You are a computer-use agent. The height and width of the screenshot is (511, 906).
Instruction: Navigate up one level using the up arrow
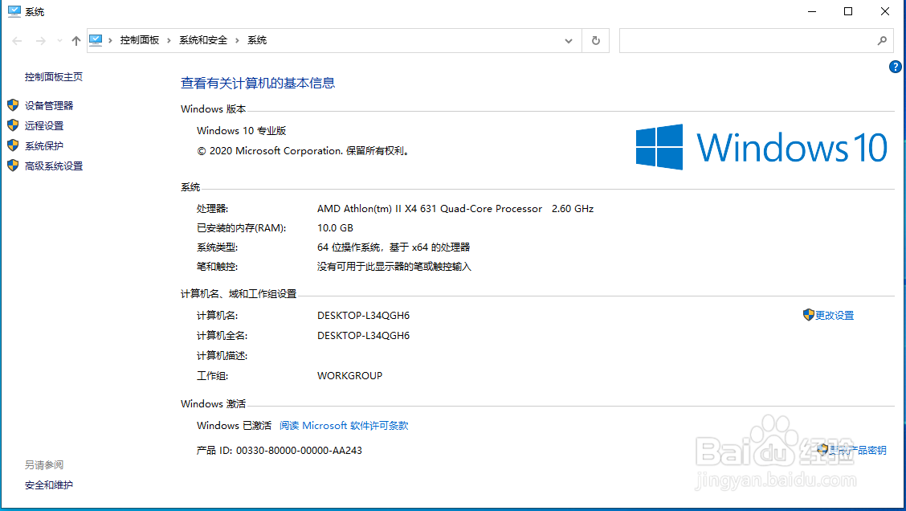coord(75,40)
